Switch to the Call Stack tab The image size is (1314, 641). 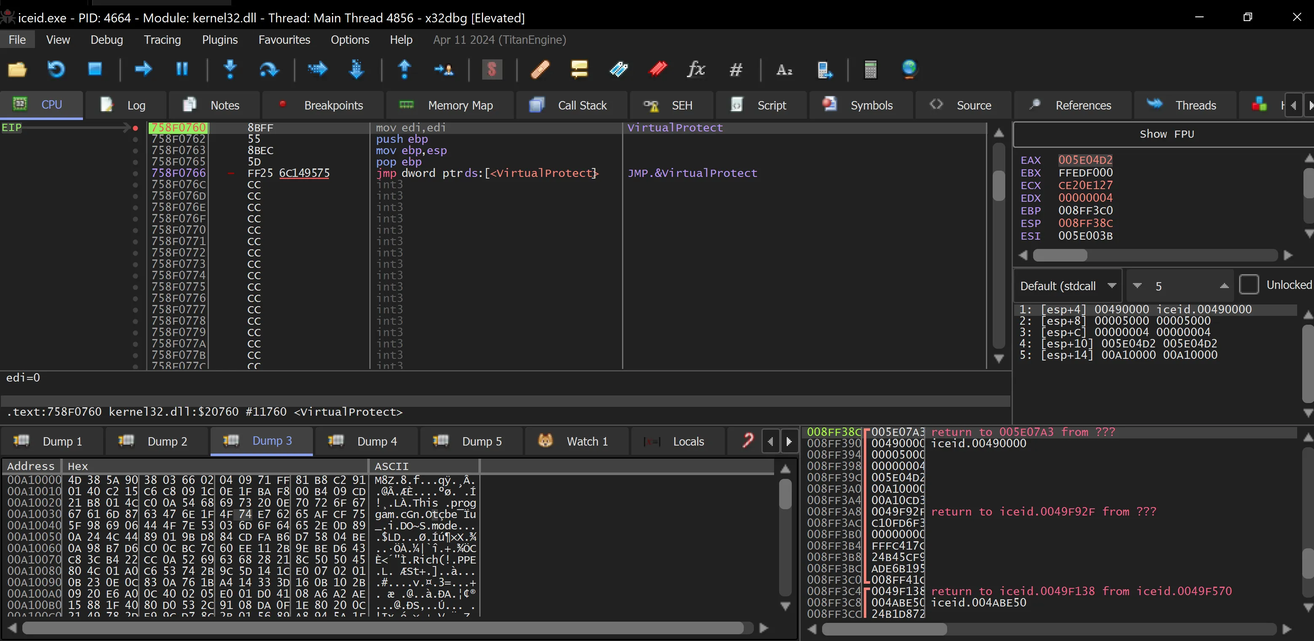572,106
